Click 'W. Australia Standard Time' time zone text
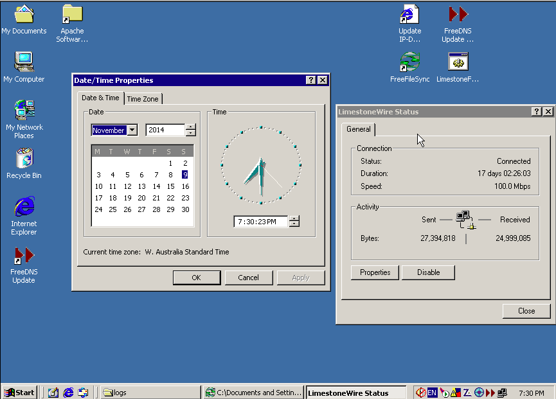The height and width of the screenshot is (399, 556). pos(187,252)
